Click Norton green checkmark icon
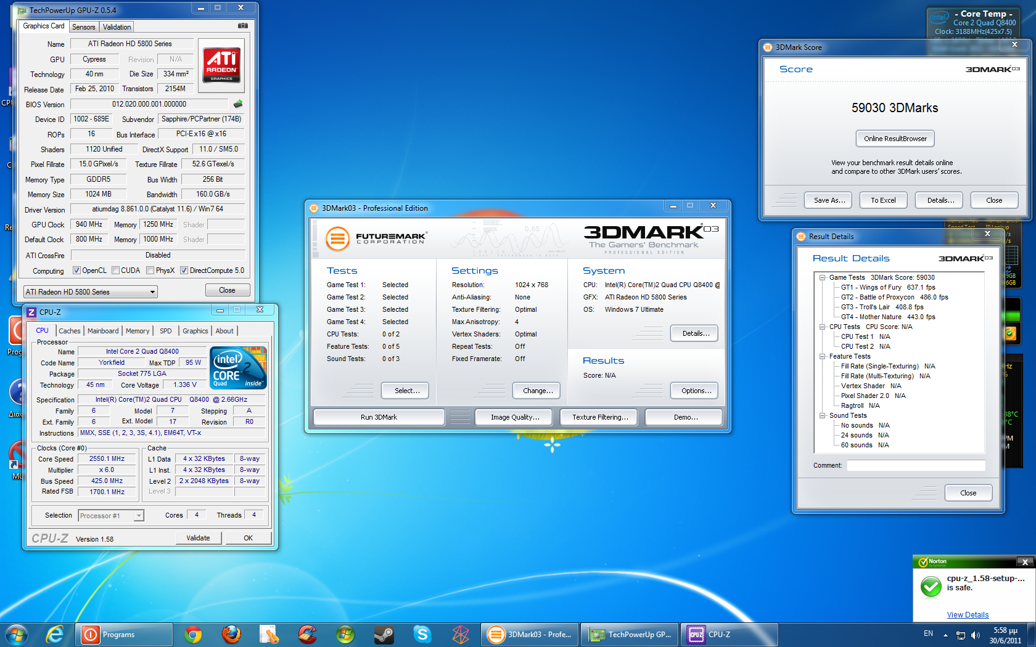Image resolution: width=1036 pixels, height=647 pixels. (931, 587)
